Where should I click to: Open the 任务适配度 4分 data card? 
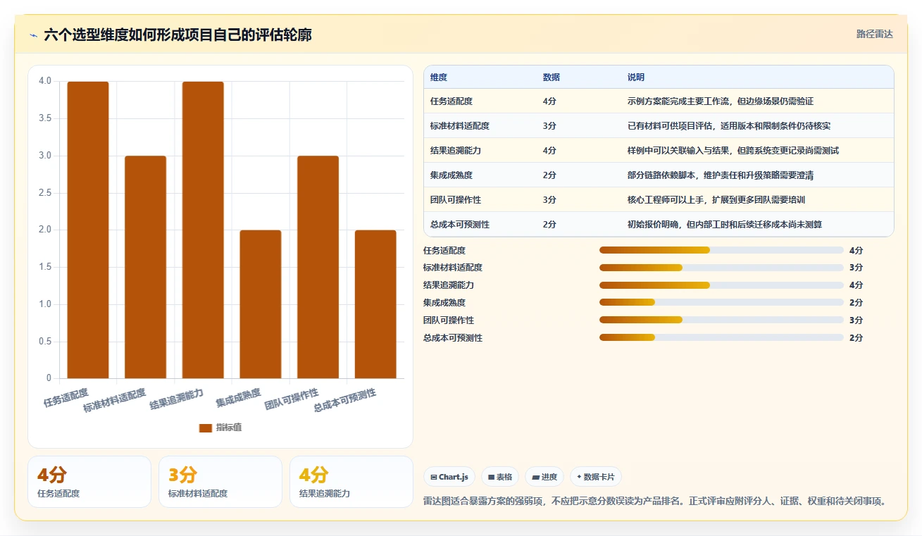point(89,482)
